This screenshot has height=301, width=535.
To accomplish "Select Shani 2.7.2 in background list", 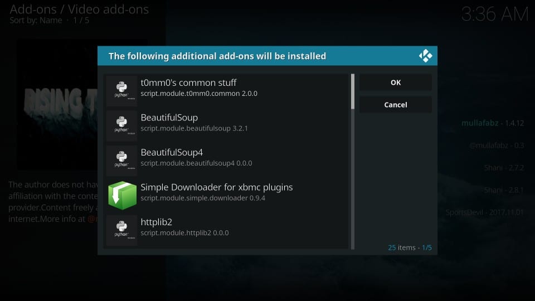I will point(504,168).
